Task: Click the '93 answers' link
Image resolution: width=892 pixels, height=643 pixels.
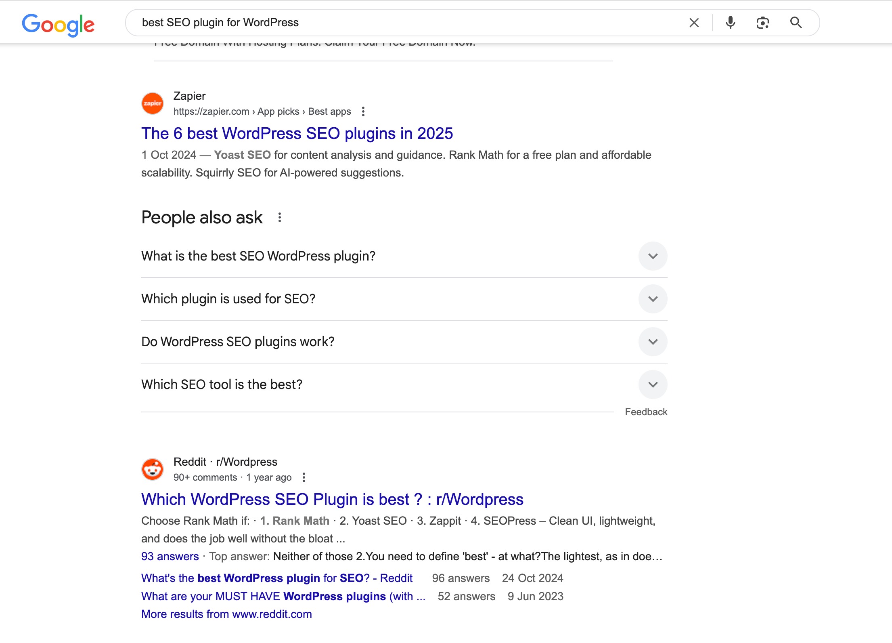Action: coord(170,557)
